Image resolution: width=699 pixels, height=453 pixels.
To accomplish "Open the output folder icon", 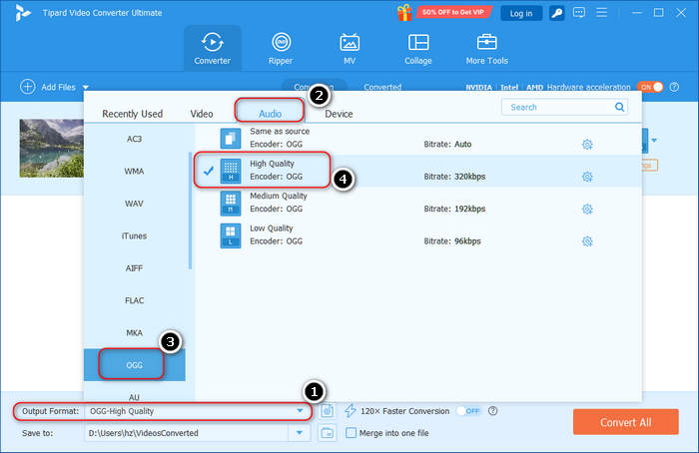I will point(328,432).
